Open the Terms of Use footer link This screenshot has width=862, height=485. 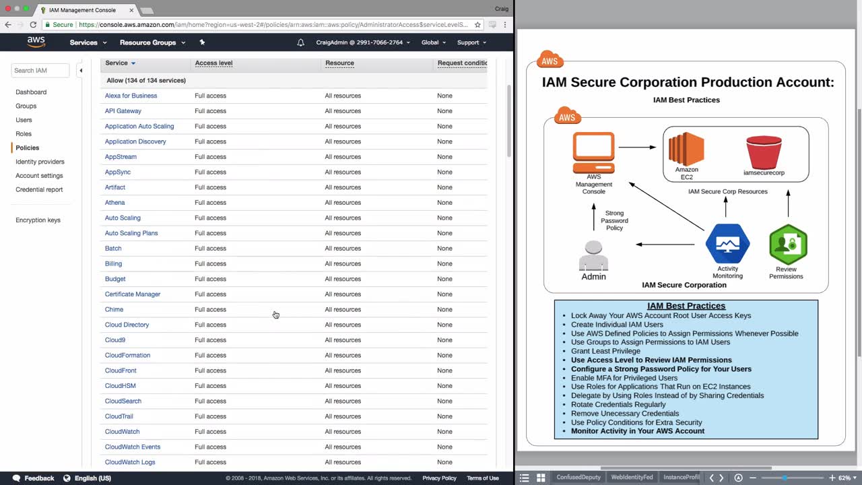coord(483,478)
